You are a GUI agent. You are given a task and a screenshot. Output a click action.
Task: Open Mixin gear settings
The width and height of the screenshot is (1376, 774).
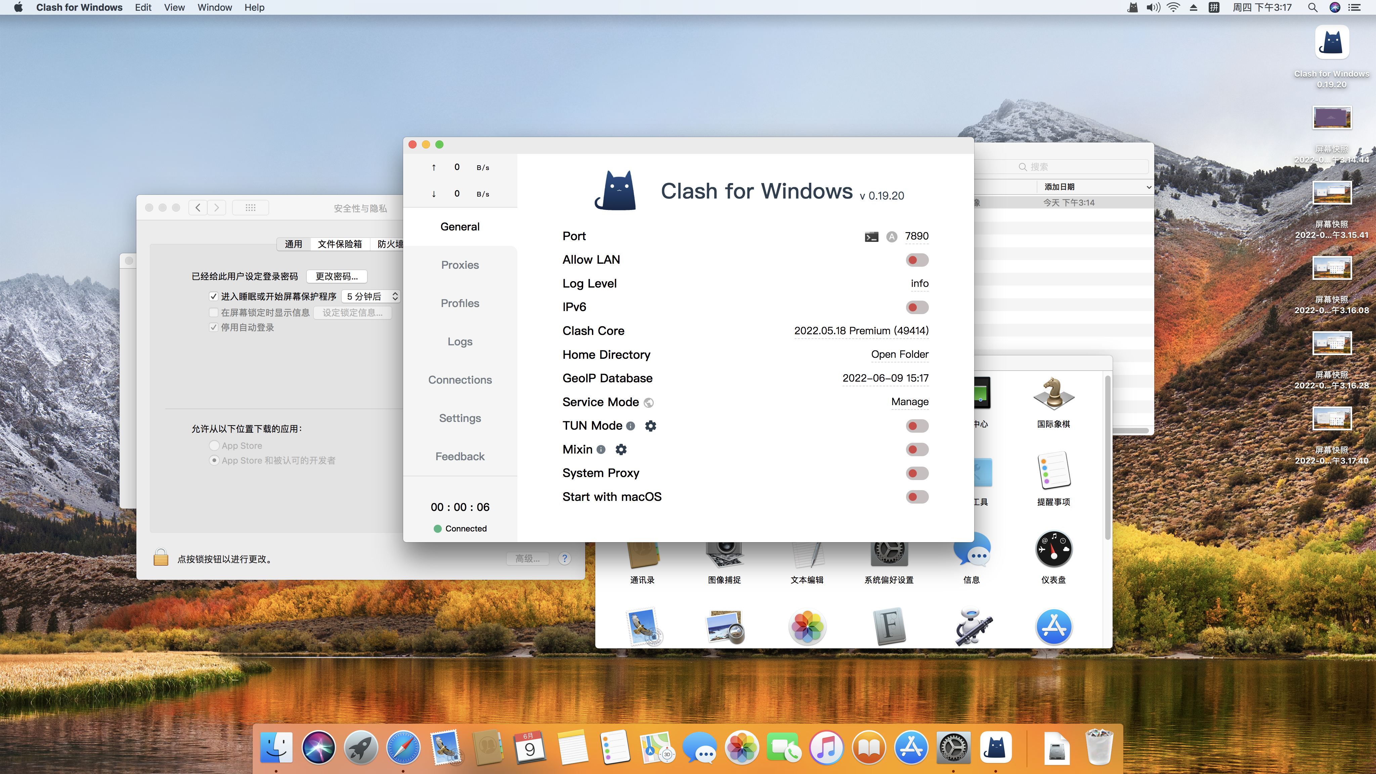pos(621,449)
